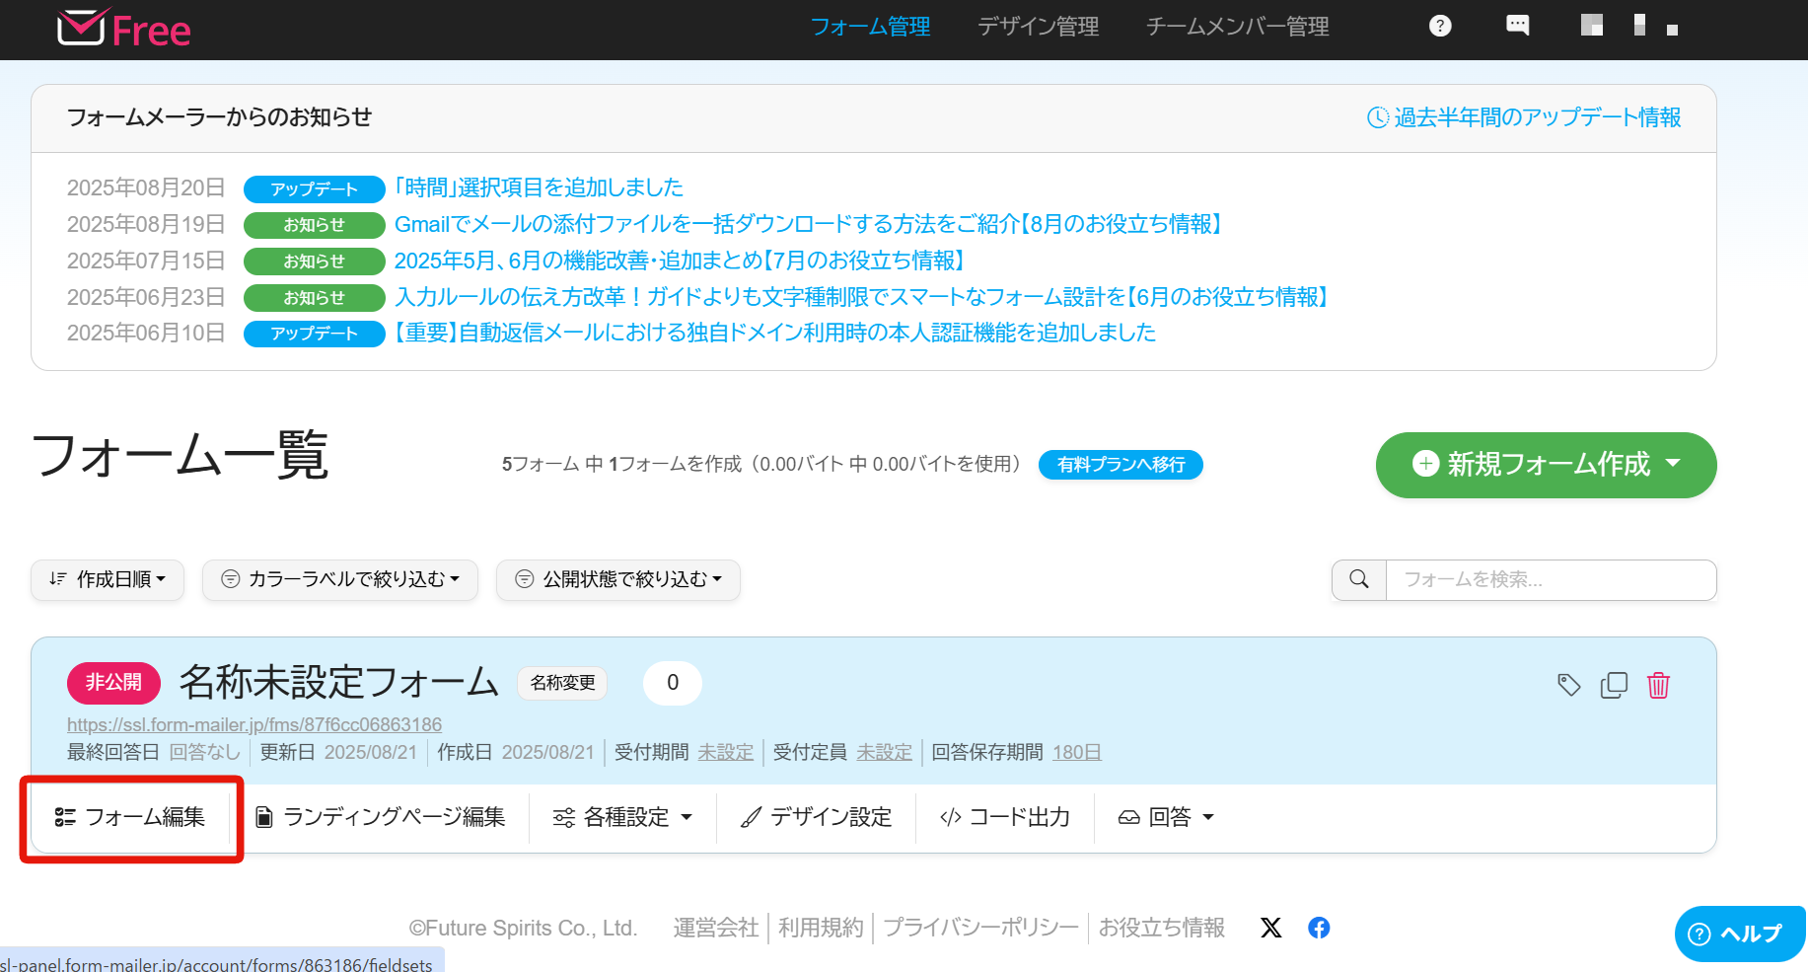Click the フォームを検索 search field

coord(1550,579)
